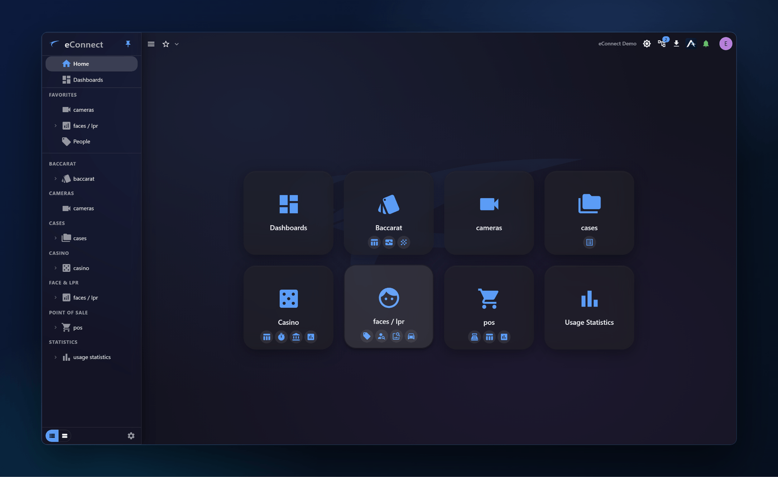Open the cameras tile
Screen dimensions: 778x477
[x=489, y=212]
